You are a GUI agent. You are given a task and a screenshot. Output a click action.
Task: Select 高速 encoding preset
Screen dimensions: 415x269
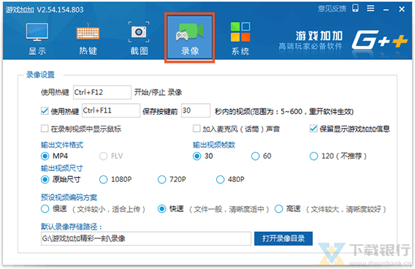click(x=279, y=209)
